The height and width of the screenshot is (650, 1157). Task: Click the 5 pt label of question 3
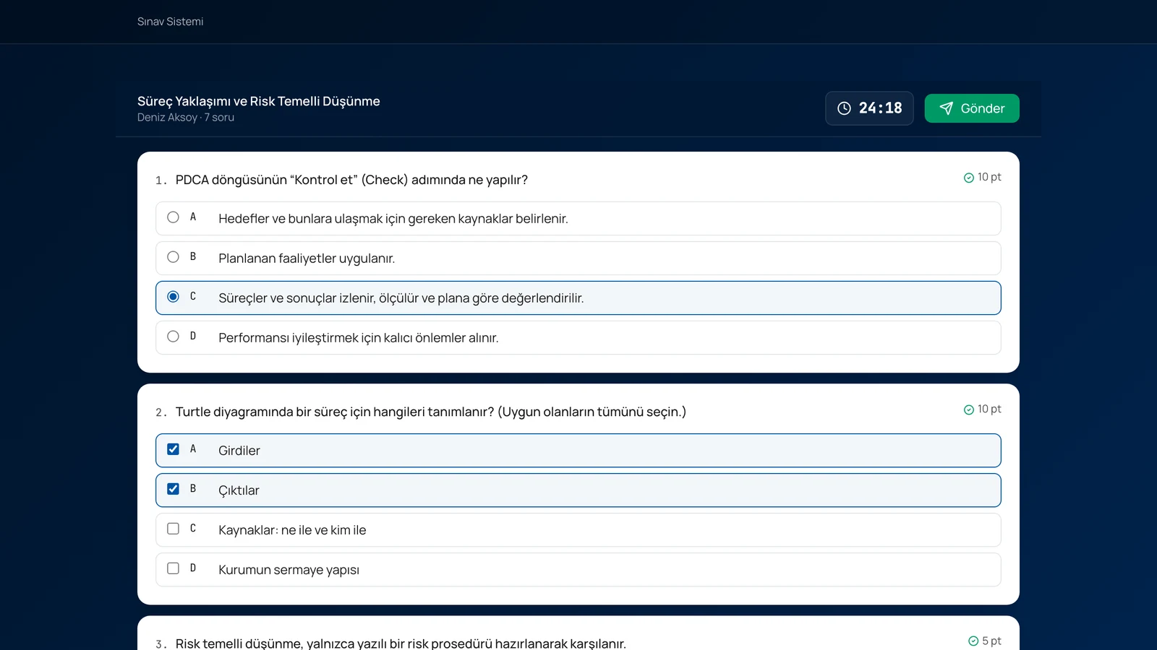991,641
